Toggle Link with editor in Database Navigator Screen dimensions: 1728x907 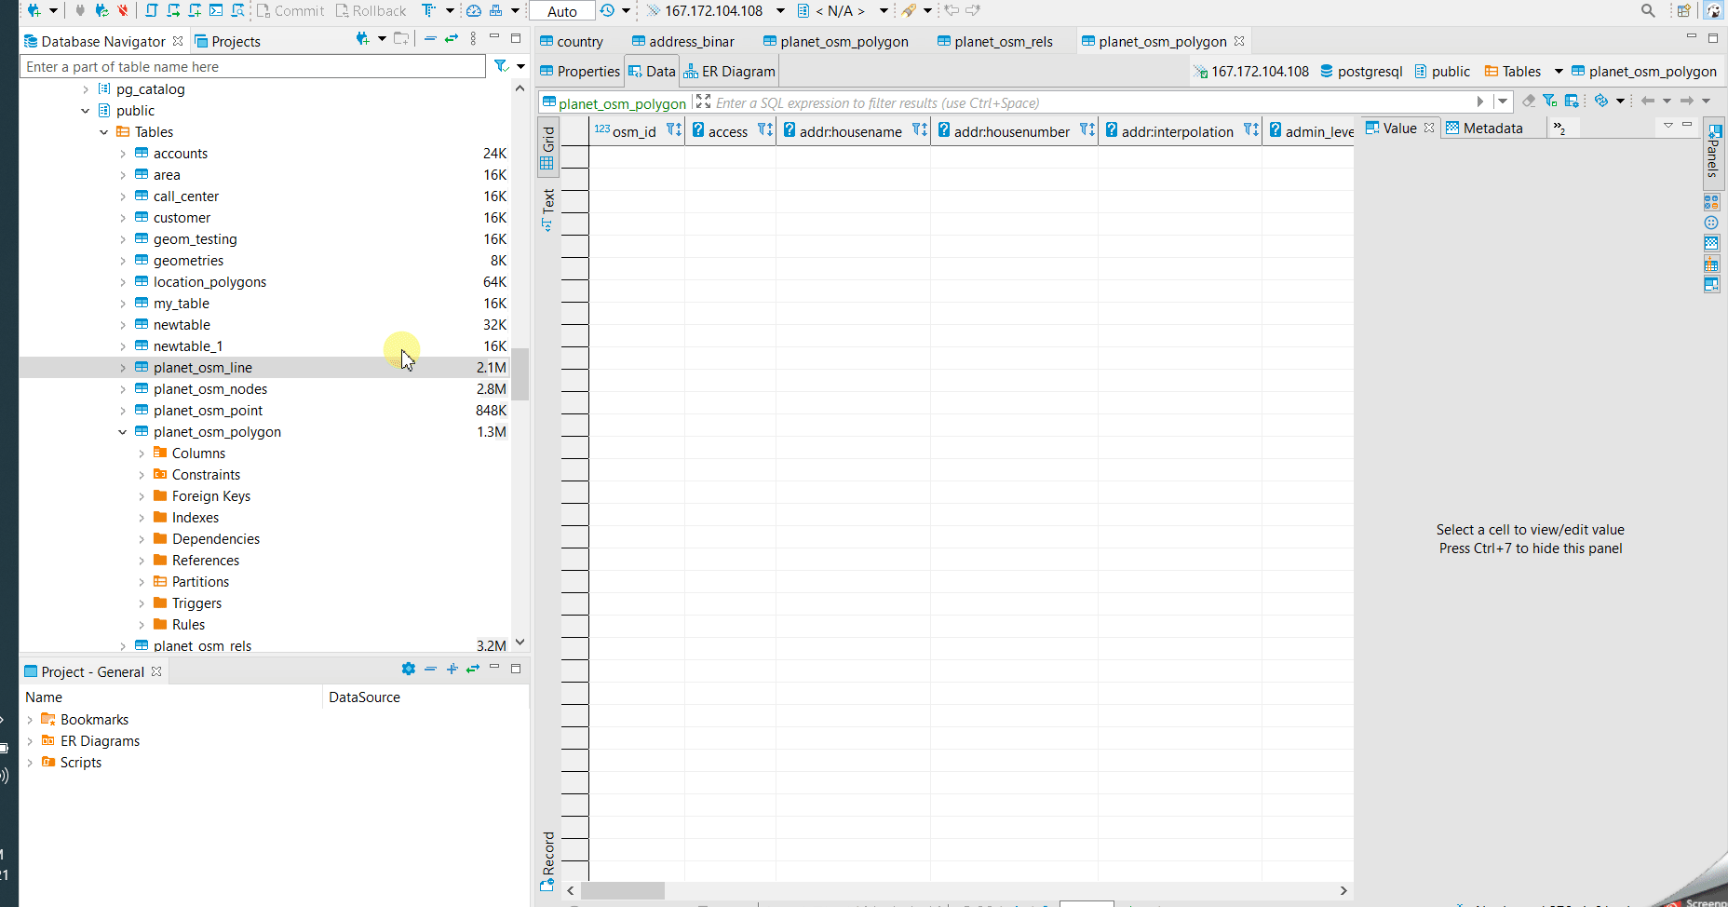pos(452,39)
